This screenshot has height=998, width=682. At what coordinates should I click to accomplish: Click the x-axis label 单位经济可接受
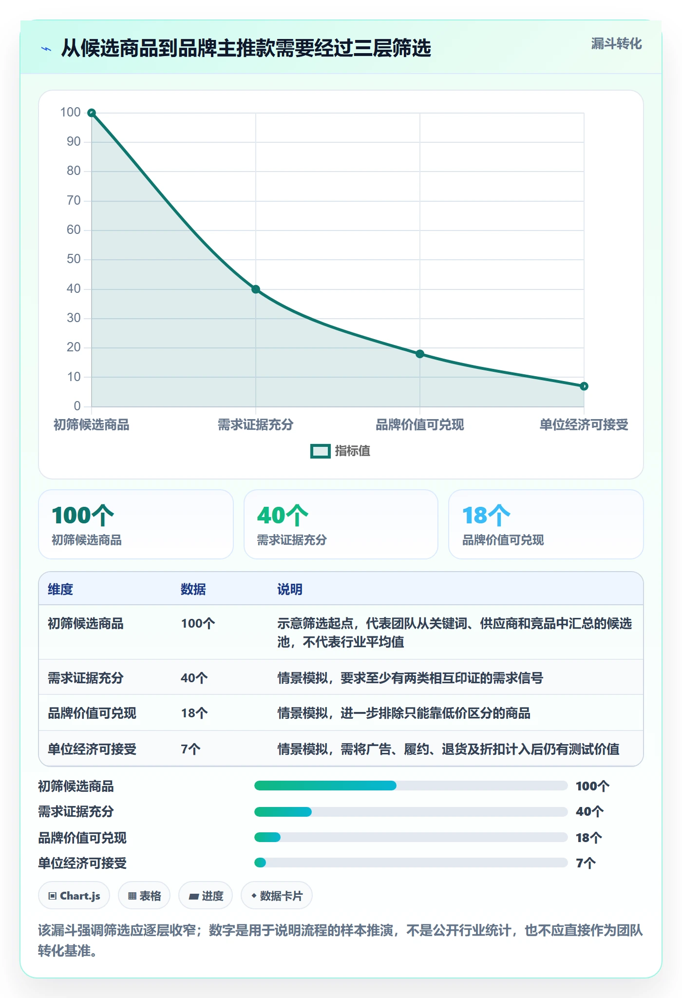[x=584, y=425]
